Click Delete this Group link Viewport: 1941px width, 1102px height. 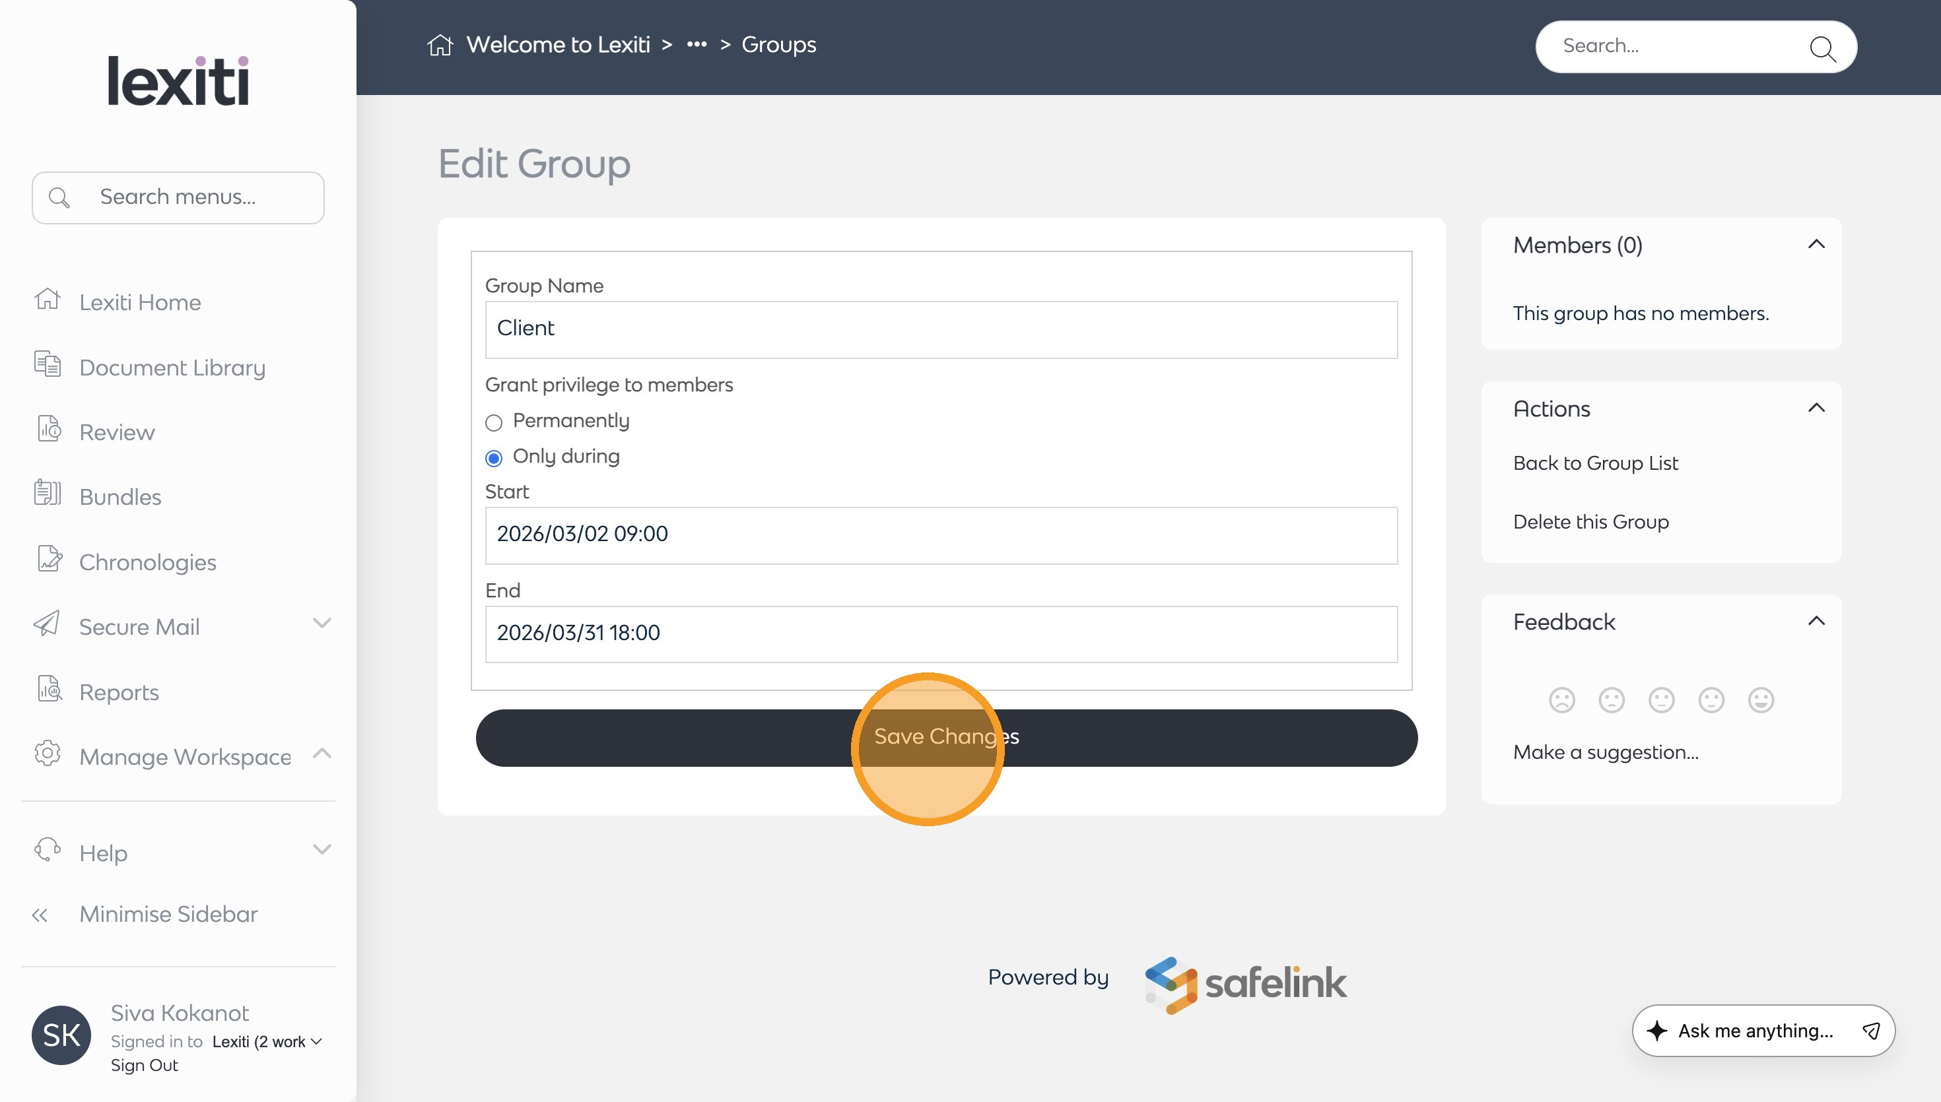point(1590,522)
